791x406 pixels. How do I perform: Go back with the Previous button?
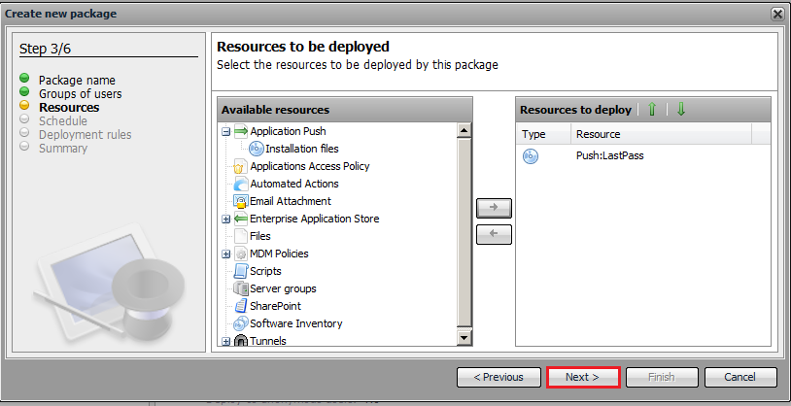(498, 377)
